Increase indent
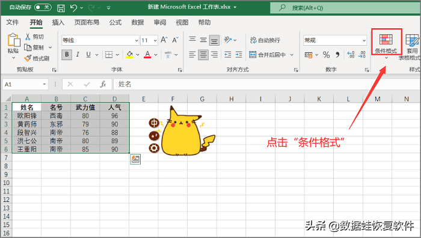This screenshot has width=421, height=238. 239,55
